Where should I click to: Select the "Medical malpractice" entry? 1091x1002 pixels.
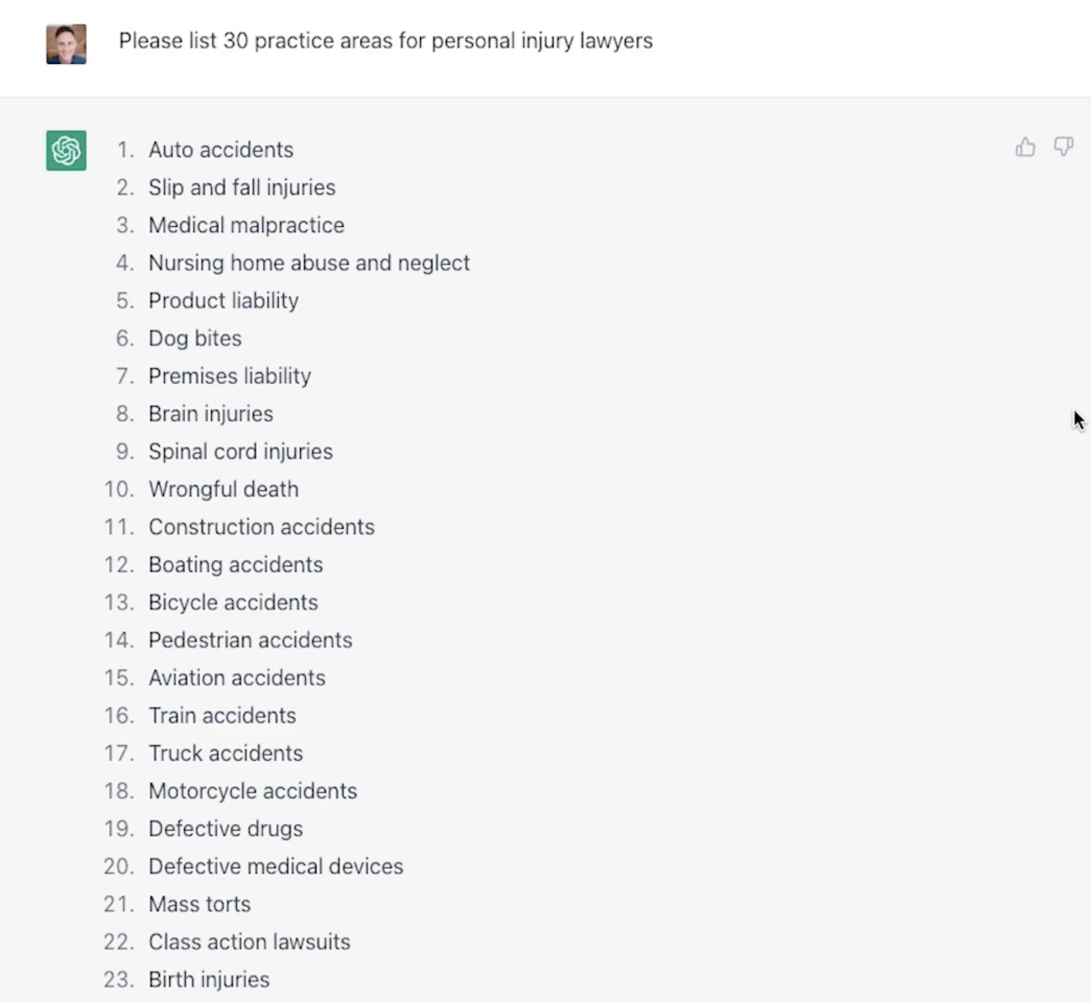tap(246, 225)
